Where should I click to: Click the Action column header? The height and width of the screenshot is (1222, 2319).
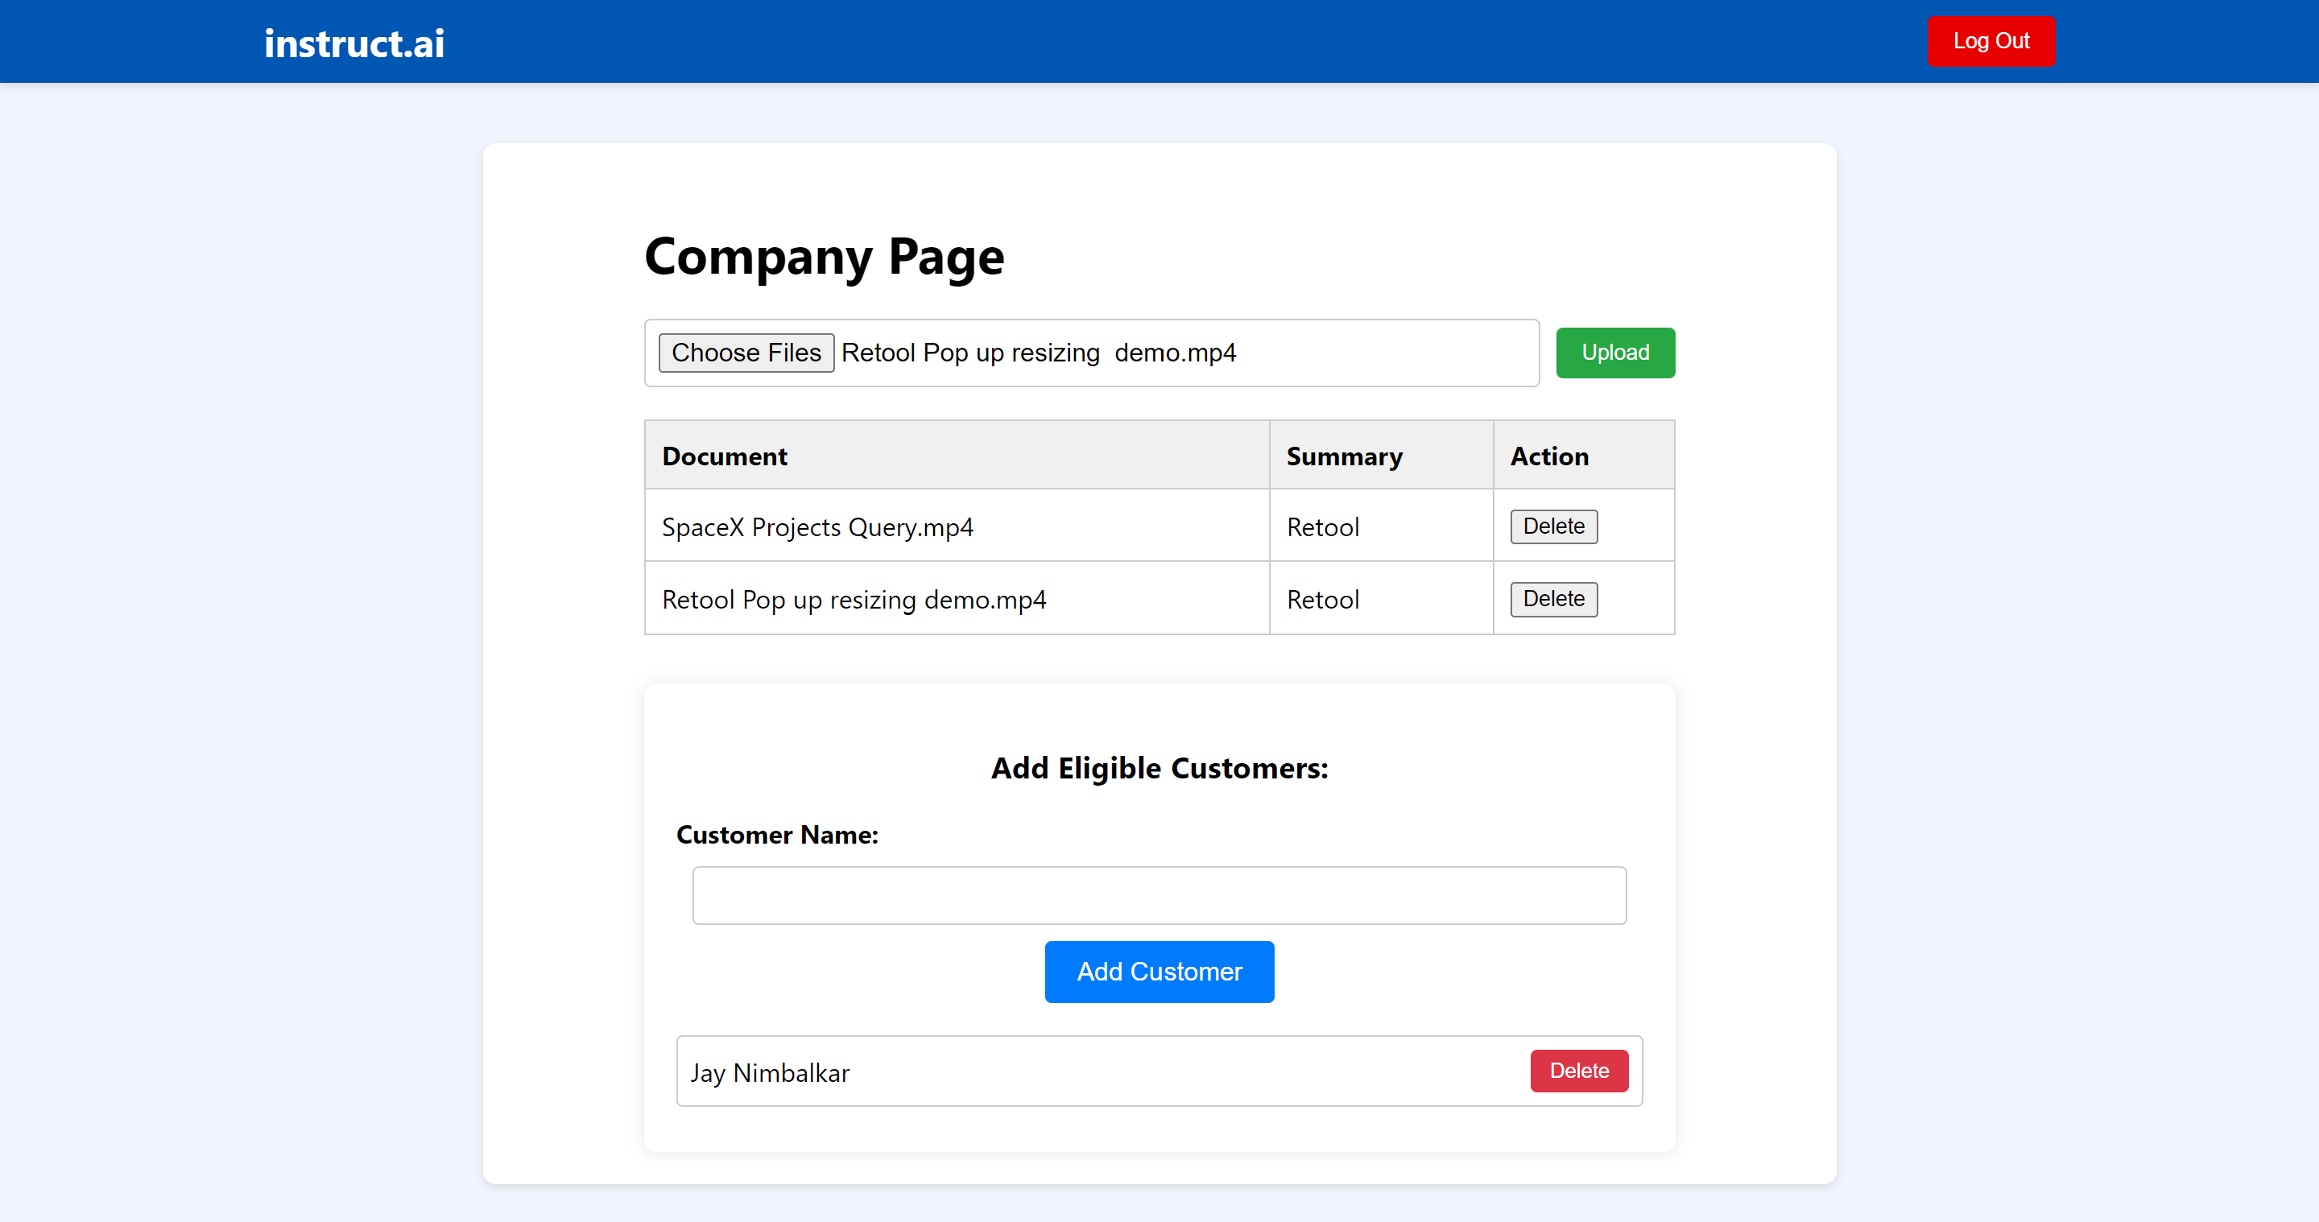(1548, 456)
